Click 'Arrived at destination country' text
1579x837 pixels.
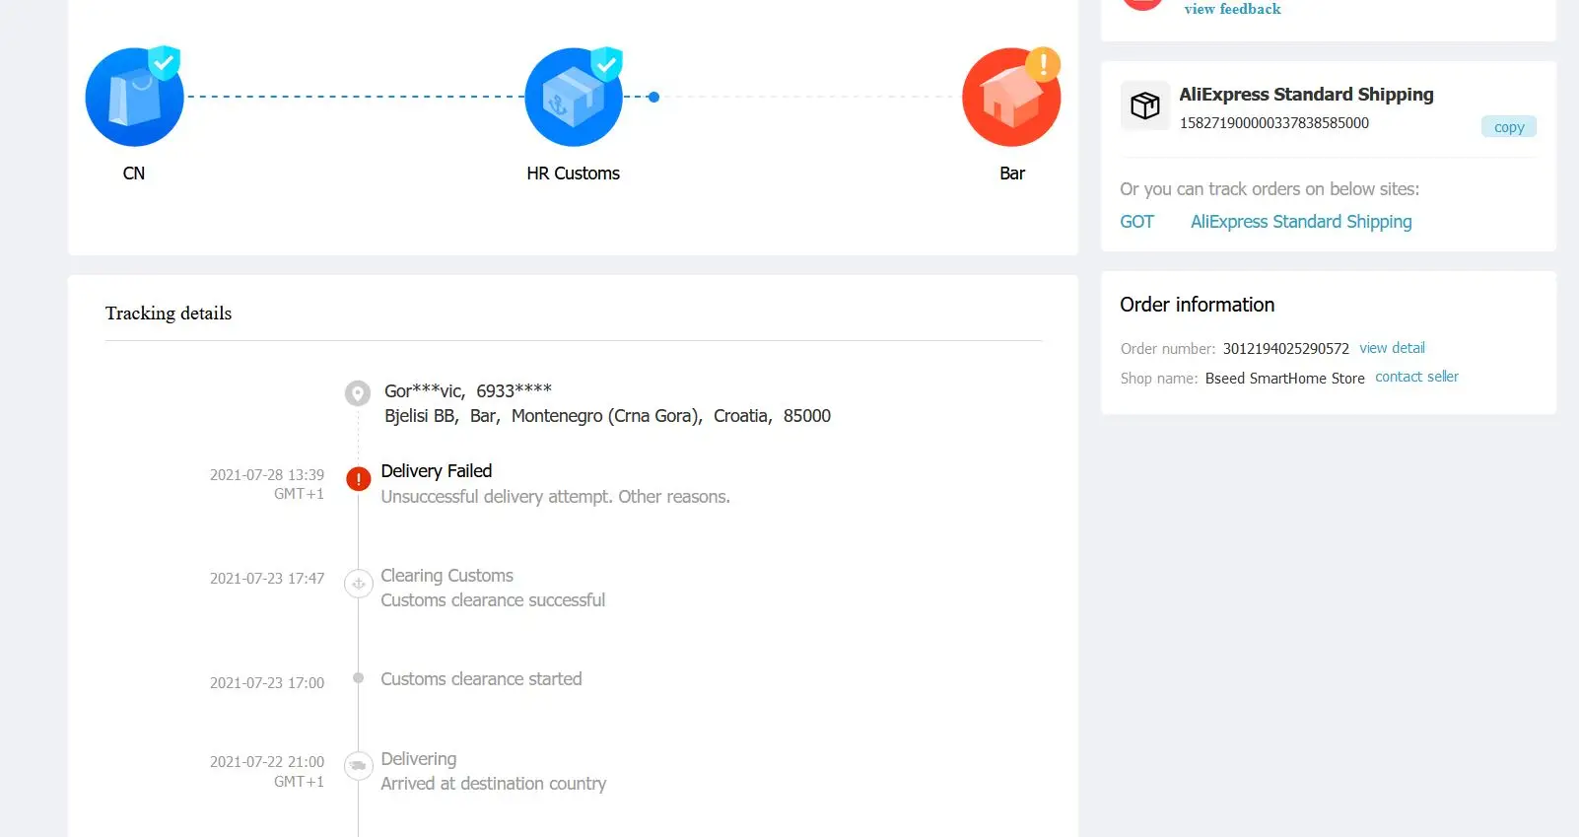pyautogui.click(x=494, y=784)
